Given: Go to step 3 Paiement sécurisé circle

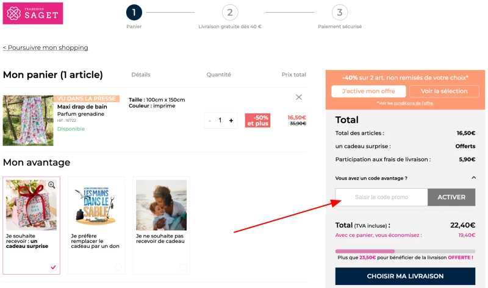Looking at the screenshot, I should [340, 12].
